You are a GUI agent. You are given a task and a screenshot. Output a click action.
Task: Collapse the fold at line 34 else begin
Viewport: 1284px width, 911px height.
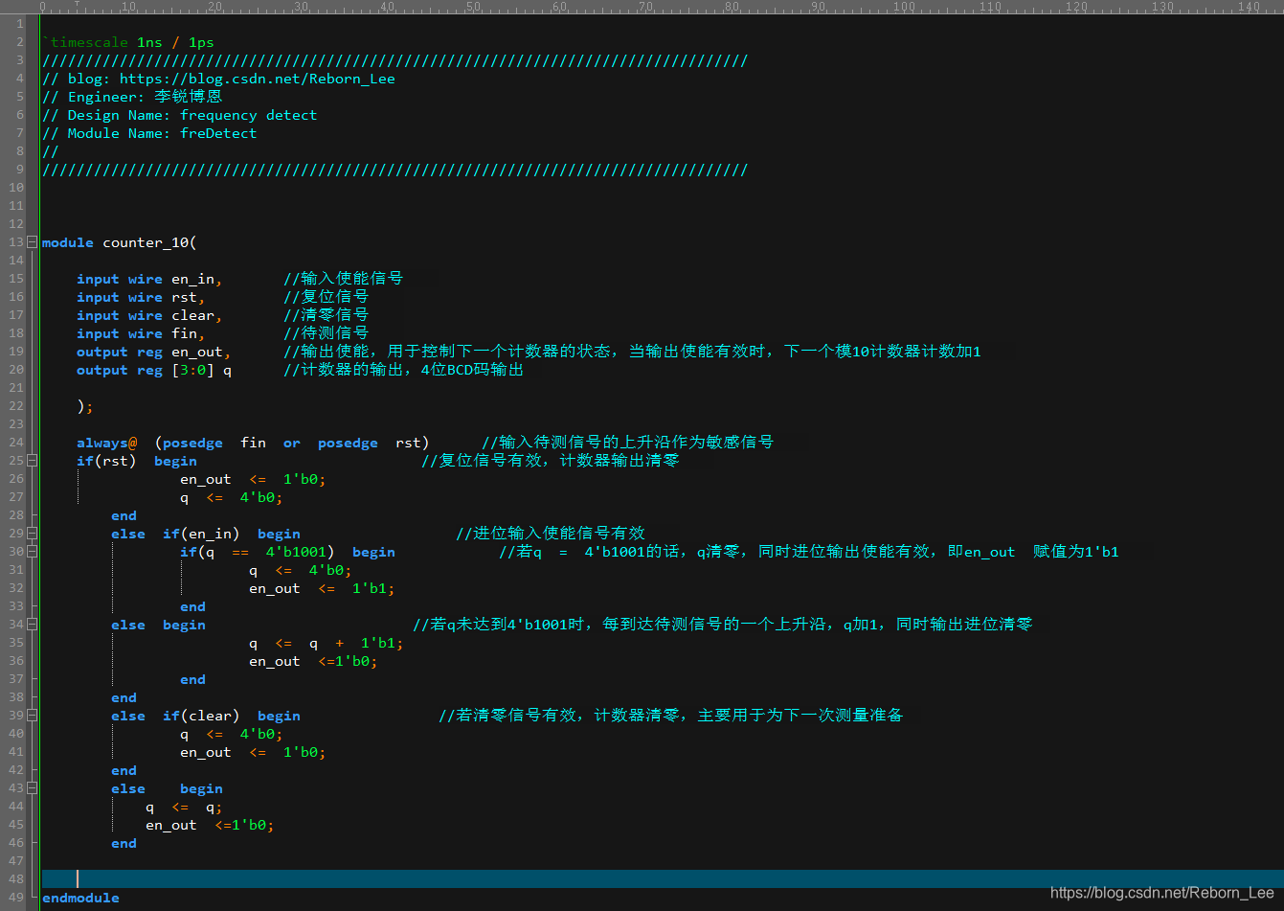click(x=33, y=625)
